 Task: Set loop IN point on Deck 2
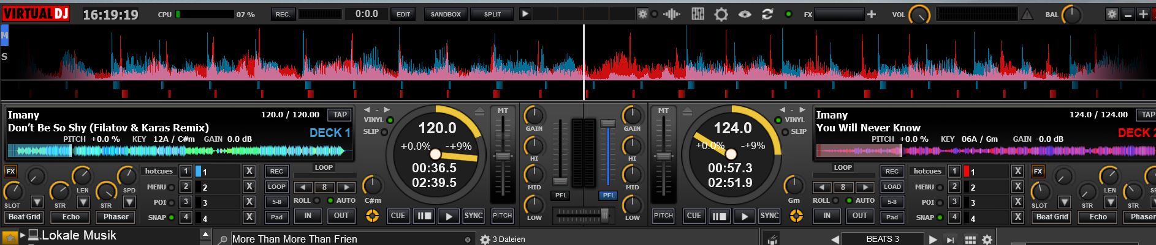click(827, 216)
